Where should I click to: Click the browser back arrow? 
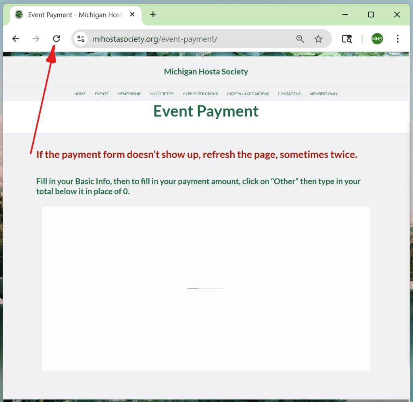point(16,39)
